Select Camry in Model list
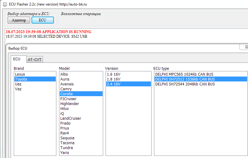 (x=66, y=89)
